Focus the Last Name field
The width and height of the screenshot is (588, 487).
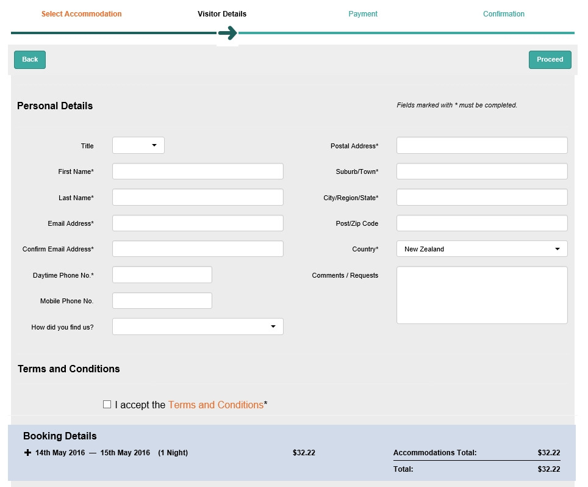[198, 197]
